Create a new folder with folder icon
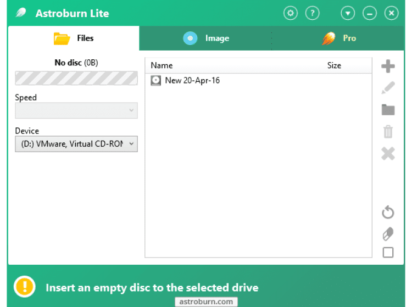412x307 pixels. 388,109
